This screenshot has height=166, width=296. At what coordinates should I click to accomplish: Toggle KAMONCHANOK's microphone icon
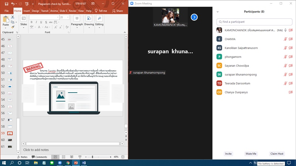point(285,30)
